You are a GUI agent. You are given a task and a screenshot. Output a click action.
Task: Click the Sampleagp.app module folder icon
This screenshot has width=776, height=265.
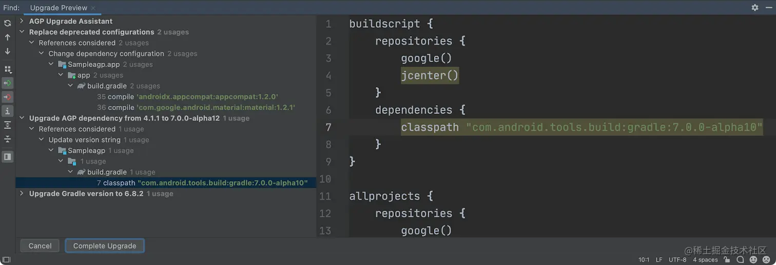[62, 65]
